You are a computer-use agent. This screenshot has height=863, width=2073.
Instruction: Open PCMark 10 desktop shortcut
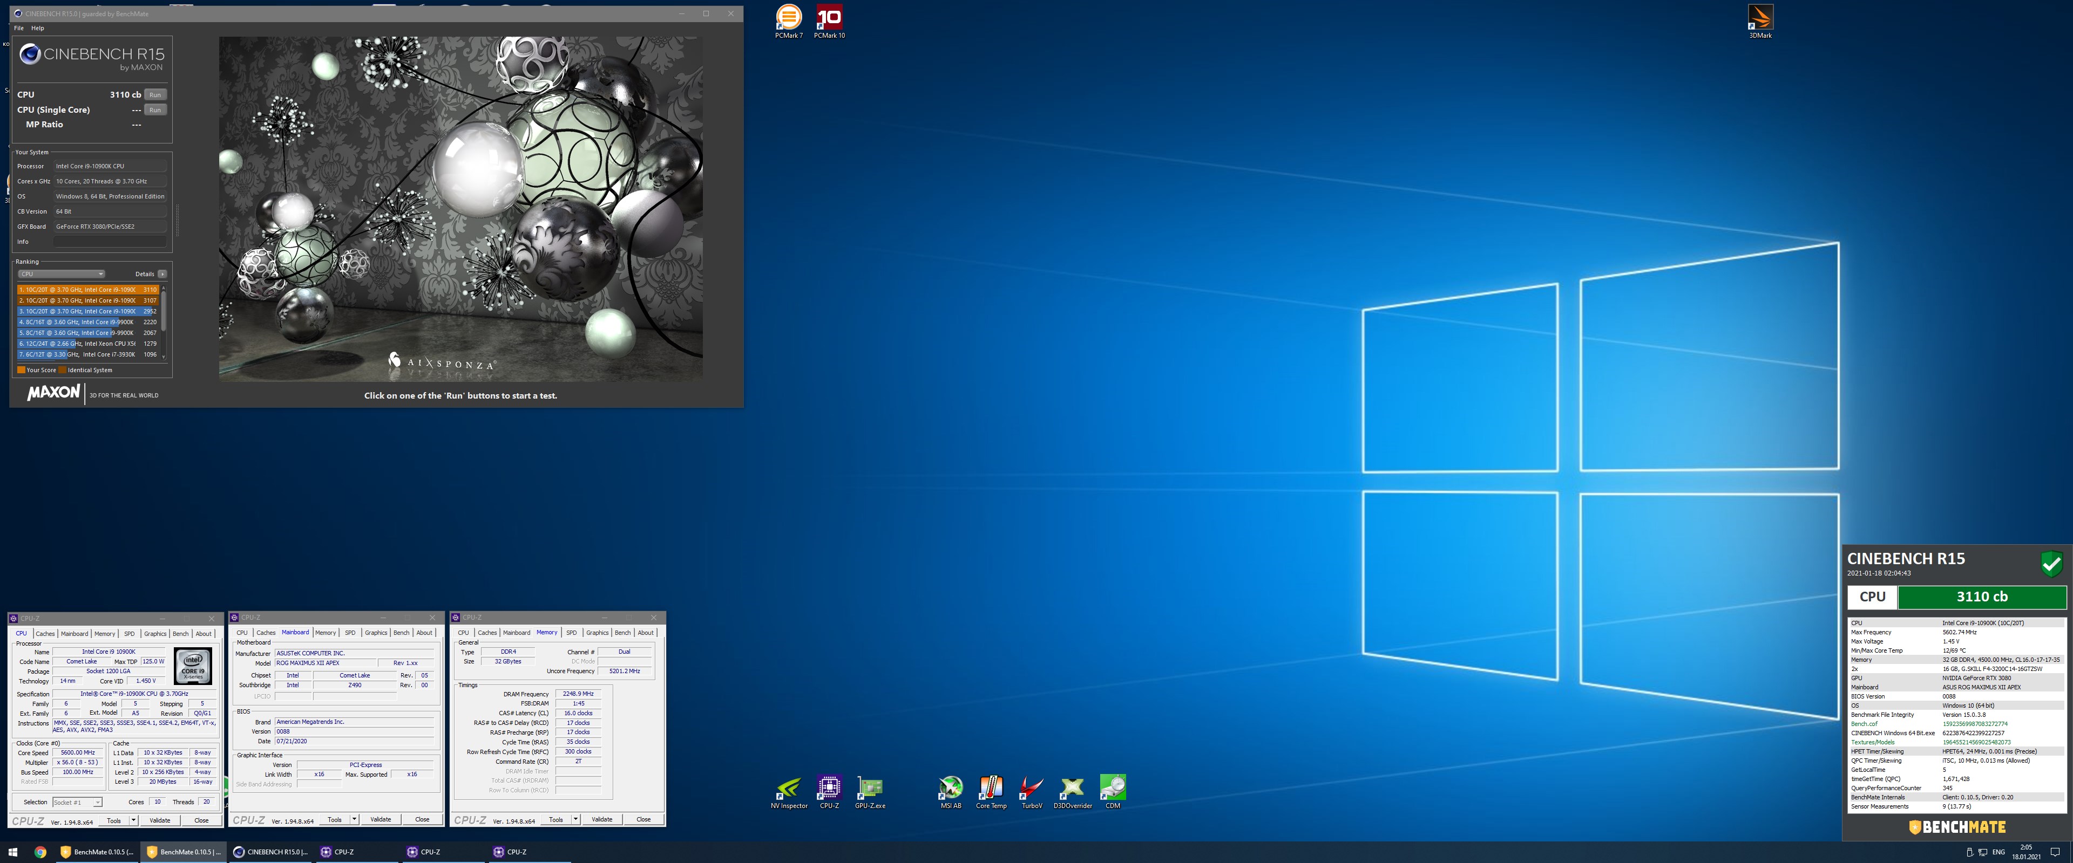pyautogui.click(x=829, y=21)
